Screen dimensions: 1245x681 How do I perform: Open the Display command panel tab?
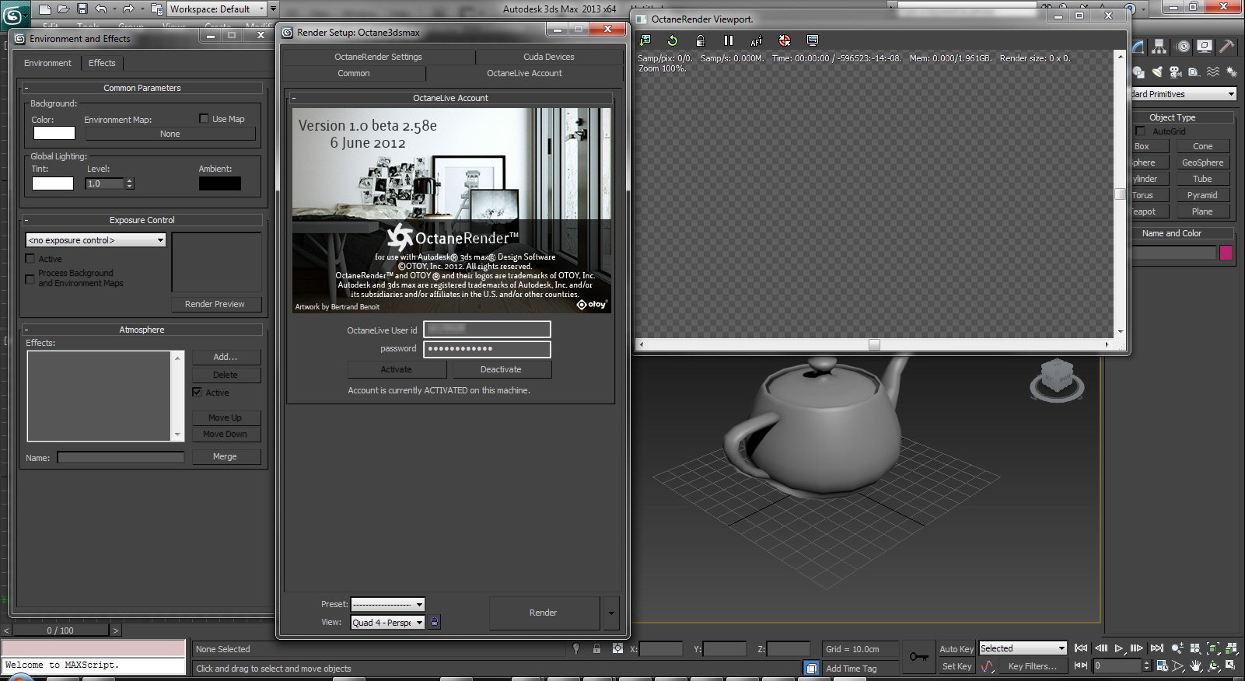click(1205, 47)
